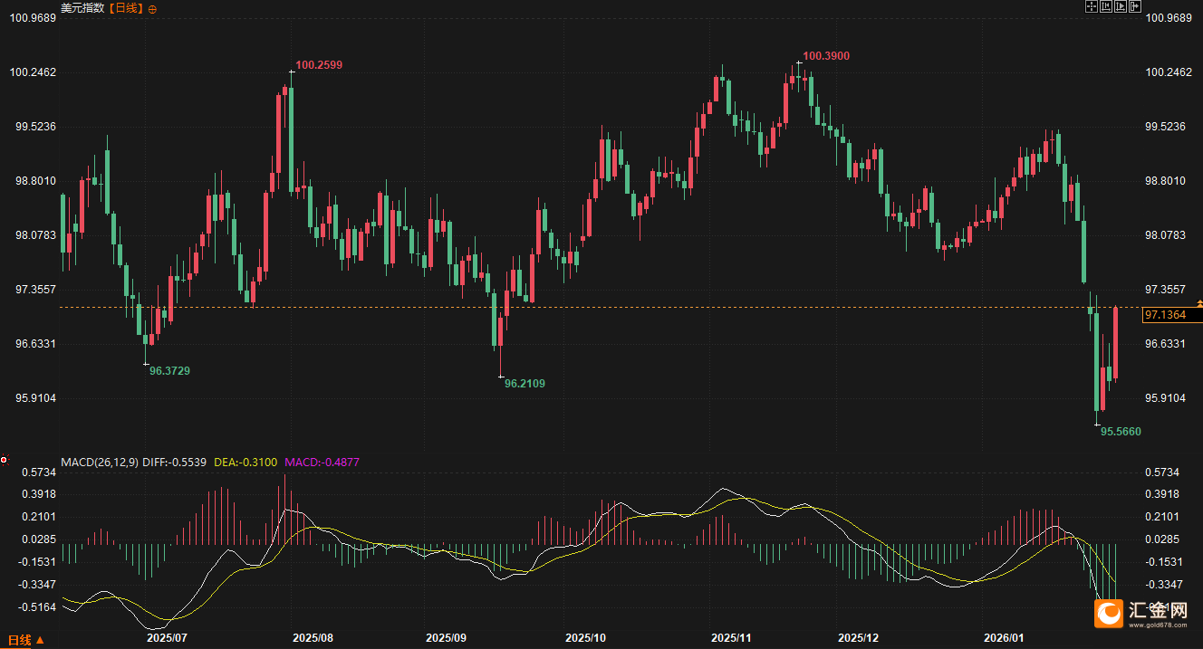1203x649 pixels.
Task: Click the left price axis value 96.6331
Action: pos(36,344)
